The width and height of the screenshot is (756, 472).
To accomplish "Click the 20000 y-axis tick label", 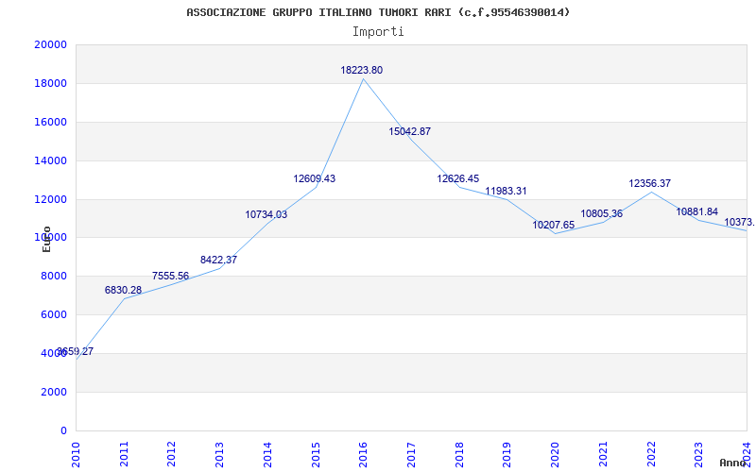I will click(50, 44).
